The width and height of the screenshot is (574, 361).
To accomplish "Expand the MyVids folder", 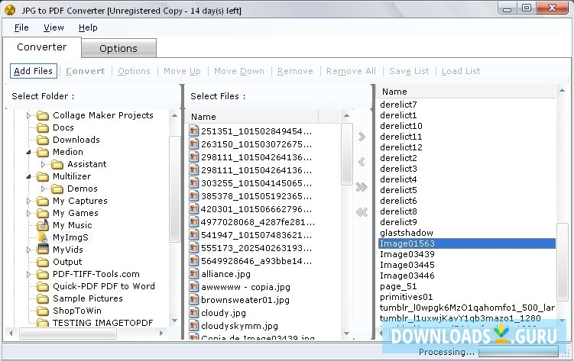I will (x=28, y=250).
